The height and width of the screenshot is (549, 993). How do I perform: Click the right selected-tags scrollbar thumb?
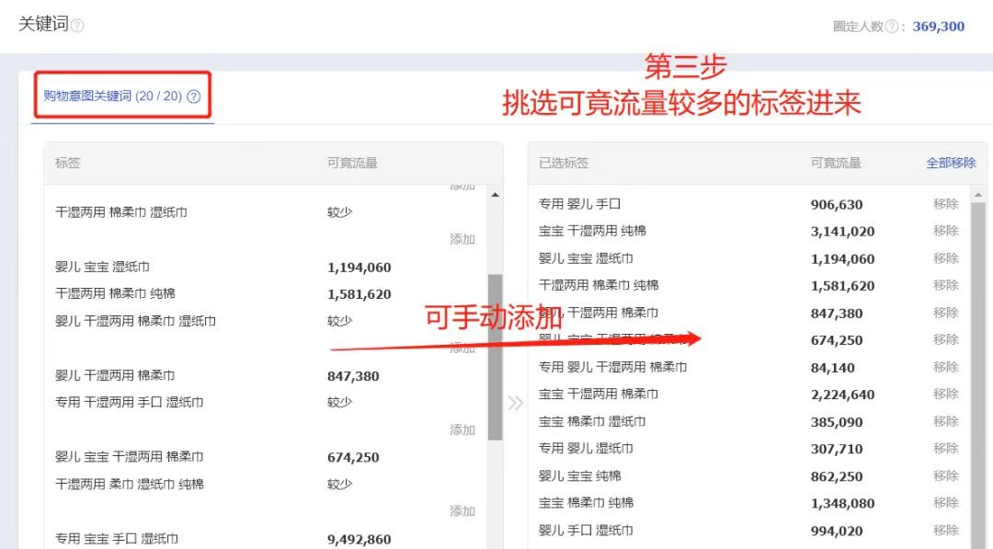pos(978,368)
